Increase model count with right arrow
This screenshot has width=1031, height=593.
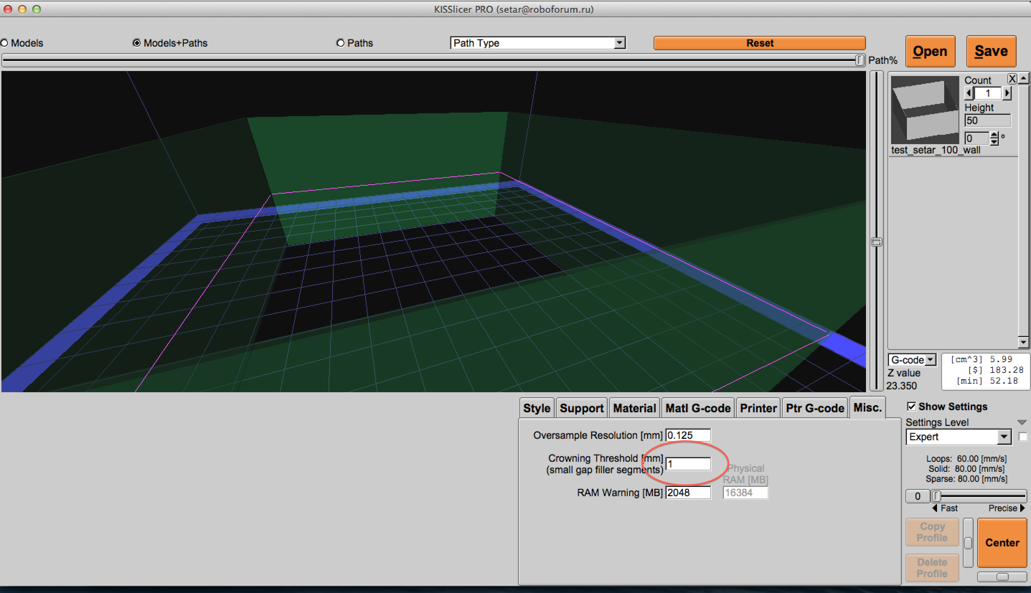coord(1007,93)
